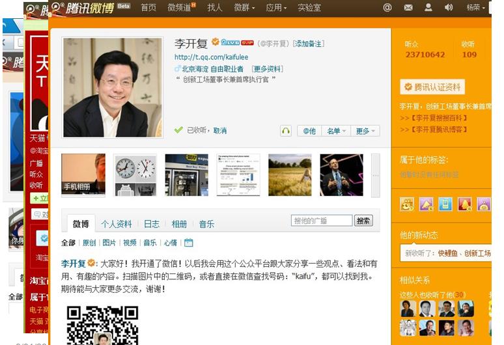Viewport: 504px width, 345px height.
Task: Click the 快鲤鱼 link in new activity
Action: click(447, 253)
